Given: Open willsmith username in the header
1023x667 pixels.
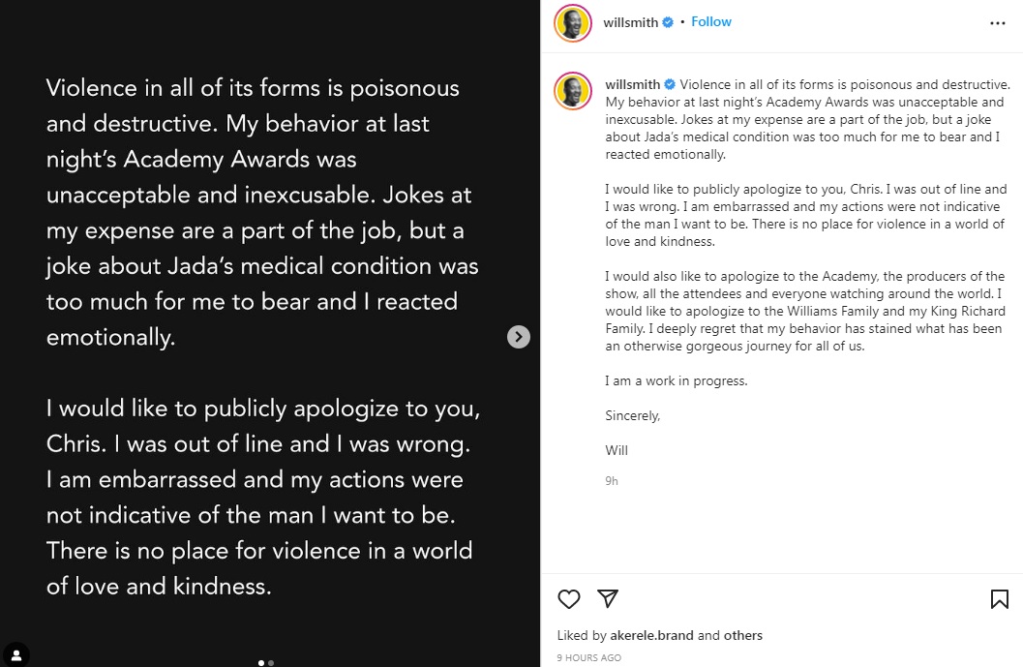Looking at the screenshot, I should 632,22.
